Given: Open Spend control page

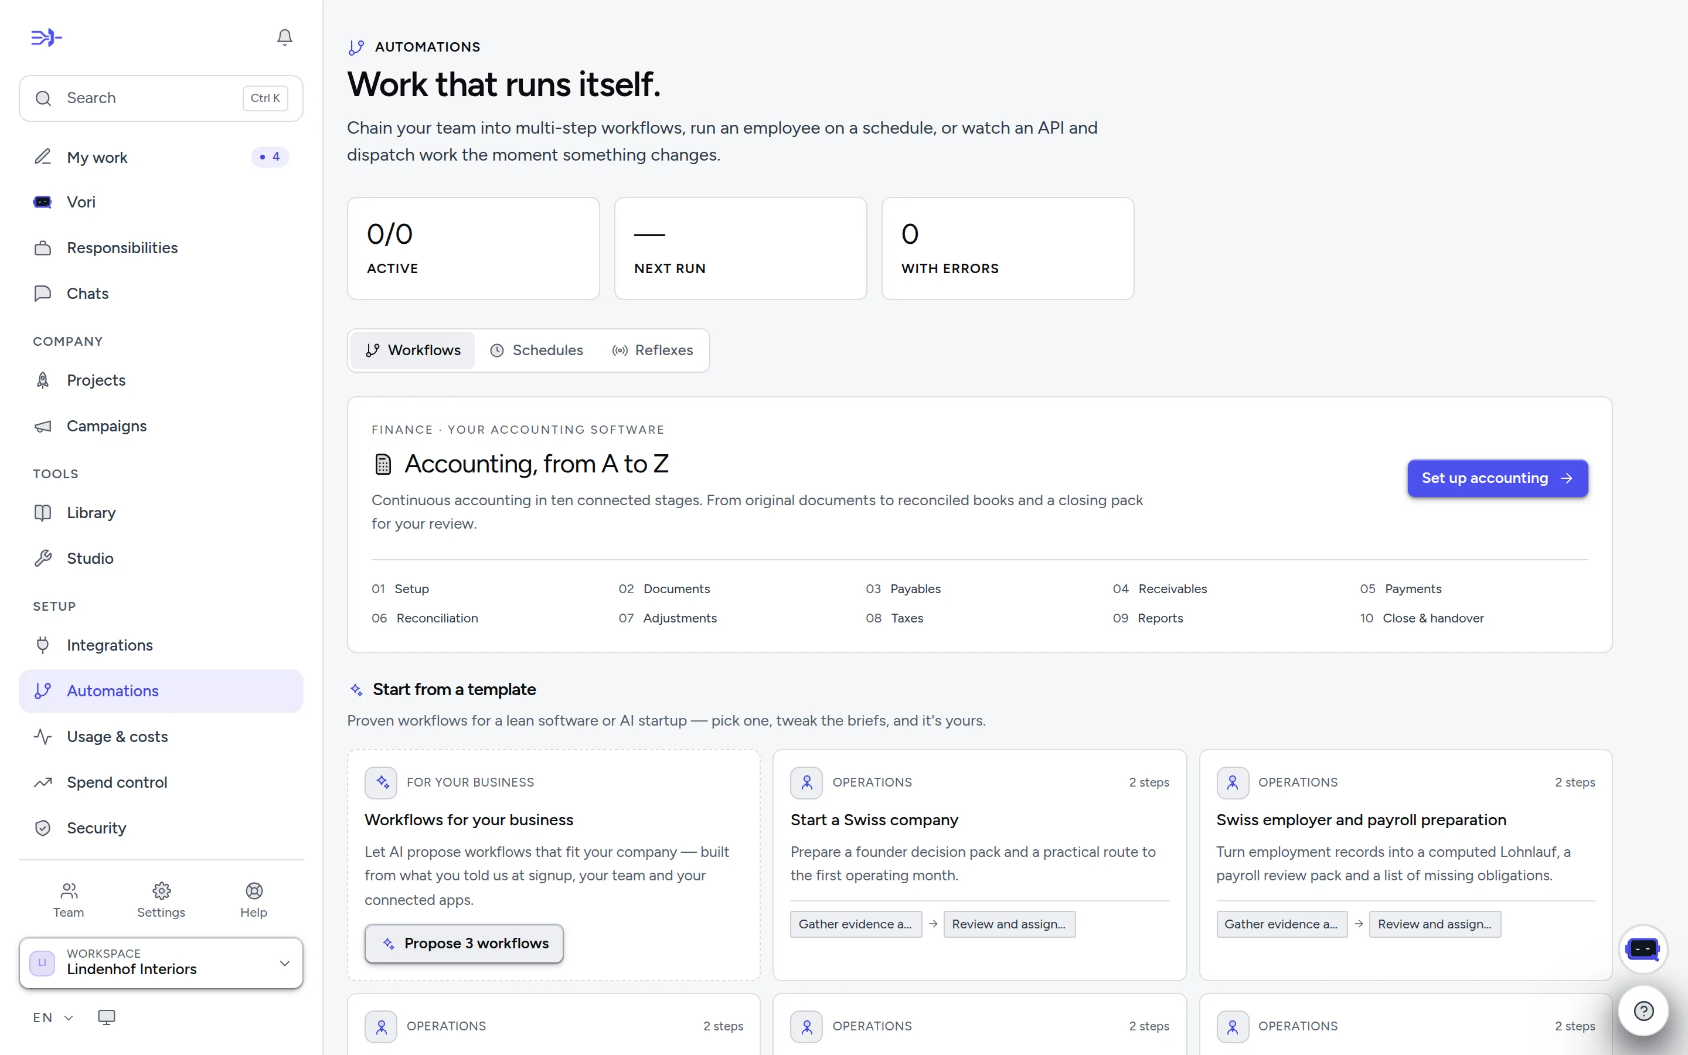Looking at the screenshot, I should (161, 782).
